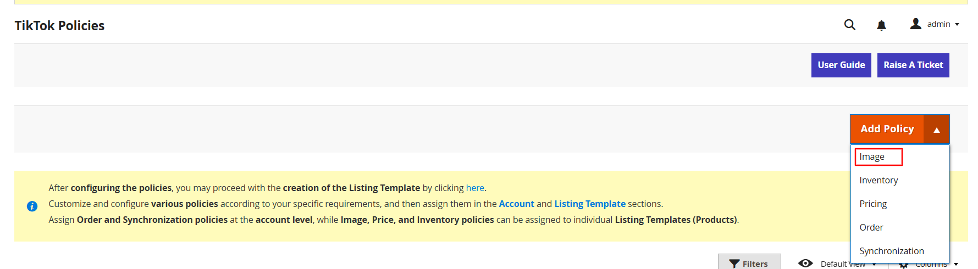978x269 pixels.
Task: Open the Account link in the notice
Action: coord(516,204)
